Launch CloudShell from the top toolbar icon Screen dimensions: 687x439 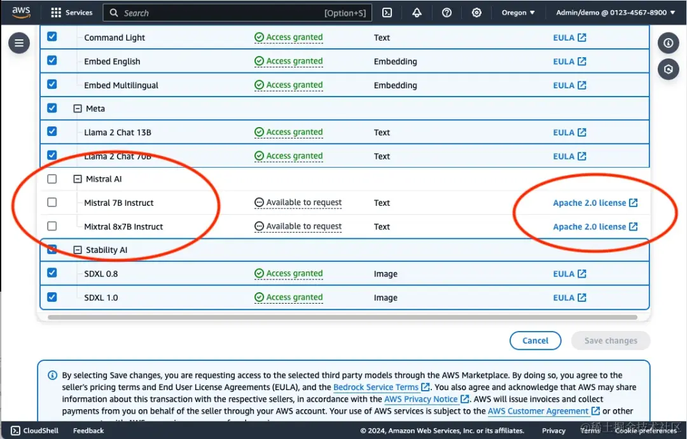tap(387, 13)
